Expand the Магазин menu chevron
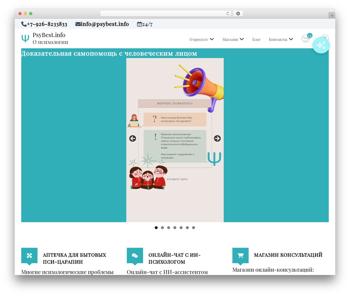The height and width of the screenshot is (296, 350). (x=242, y=39)
